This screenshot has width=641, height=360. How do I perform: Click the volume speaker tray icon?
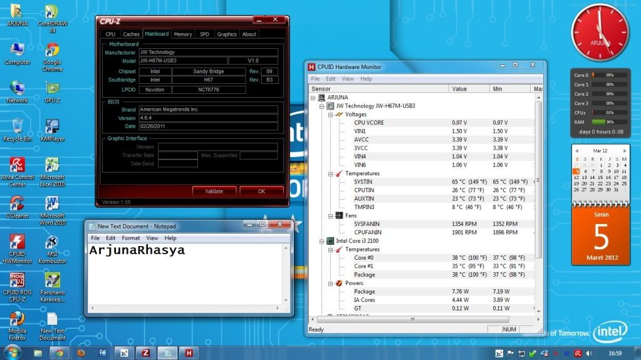coord(588,353)
